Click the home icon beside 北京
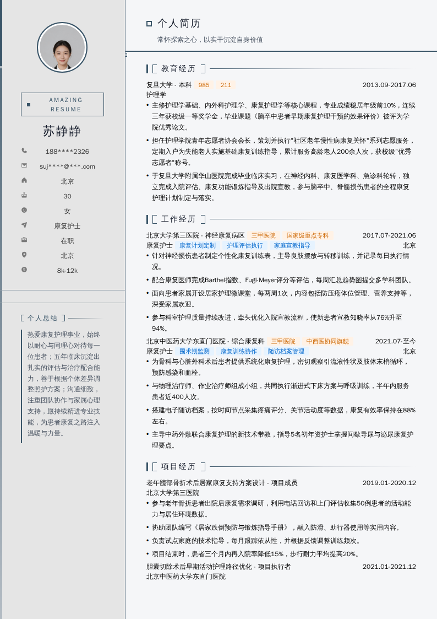The height and width of the screenshot is (619, 437). point(24,180)
